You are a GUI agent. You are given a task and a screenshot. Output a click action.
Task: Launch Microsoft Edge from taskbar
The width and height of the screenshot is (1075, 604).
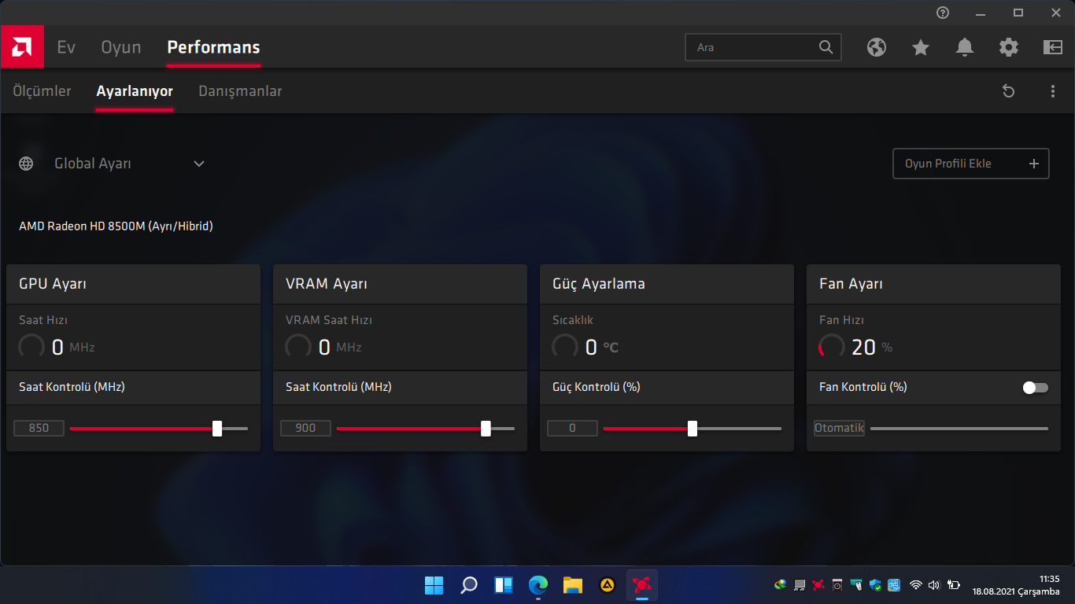pos(538,585)
